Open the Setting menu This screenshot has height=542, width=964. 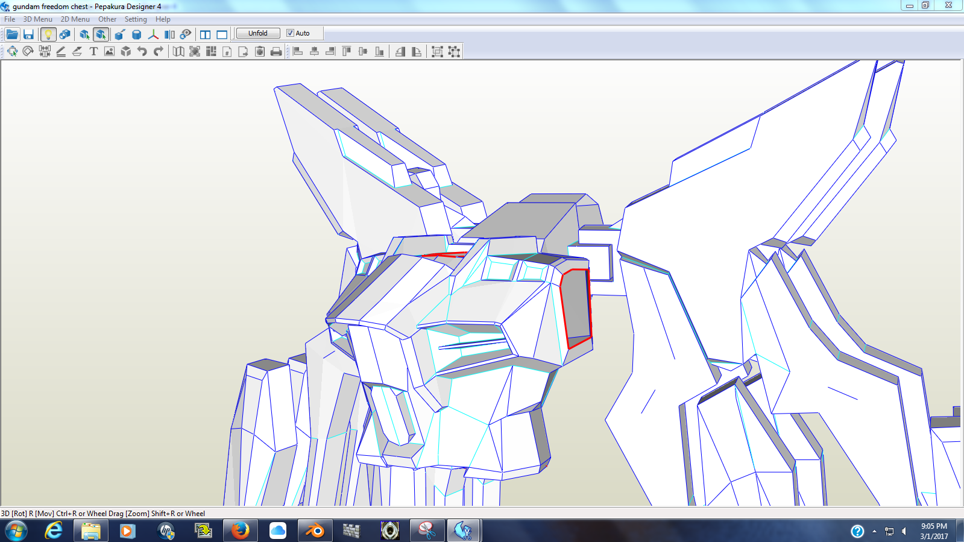pyautogui.click(x=136, y=19)
